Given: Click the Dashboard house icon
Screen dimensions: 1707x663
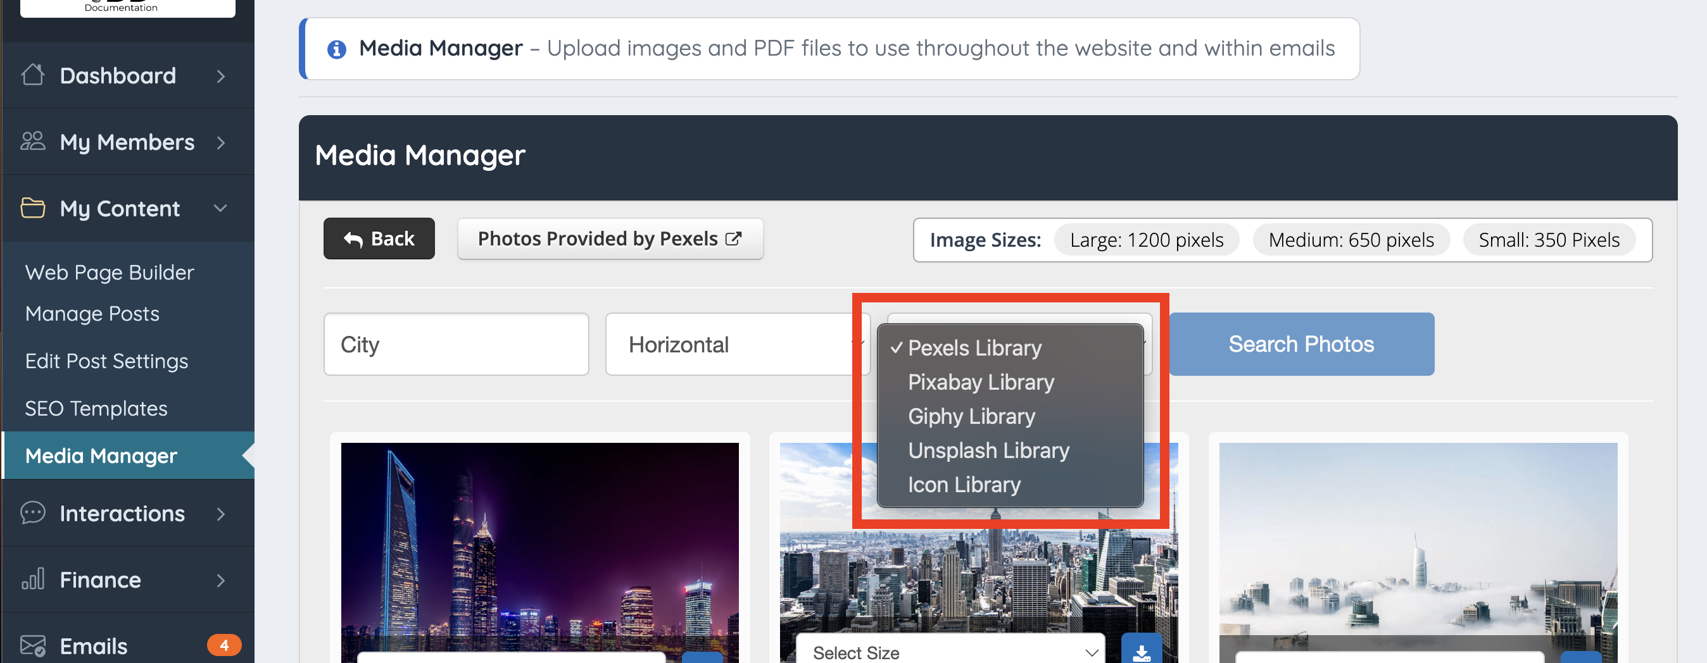Looking at the screenshot, I should tap(32, 75).
